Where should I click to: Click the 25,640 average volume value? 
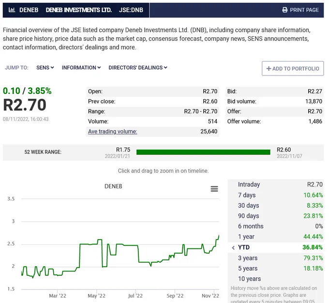click(x=209, y=132)
